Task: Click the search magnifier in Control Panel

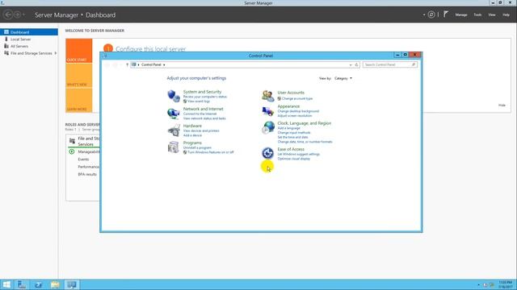Action: (414, 64)
